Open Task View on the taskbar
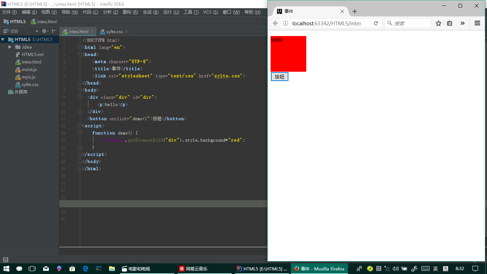The width and height of the screenshot is (487, 274). [32, 269]
